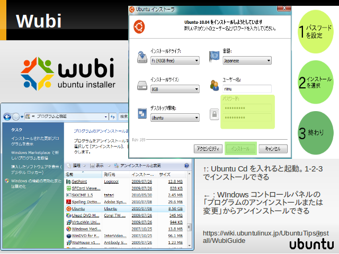Click the Windows Media program icon
The image size is (339, 254).
[x=68, y=229]
